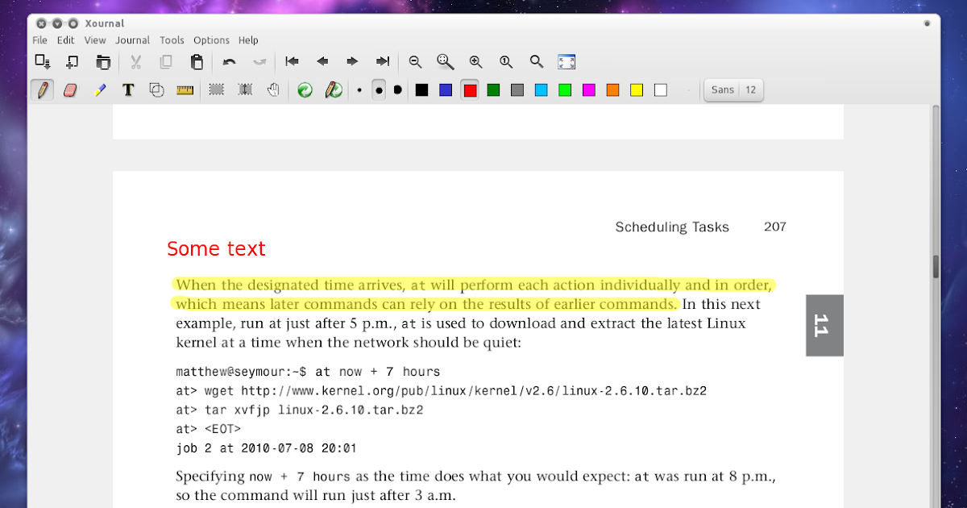
Task: Pick the dark green color swatch
Action: coord(494,90)
